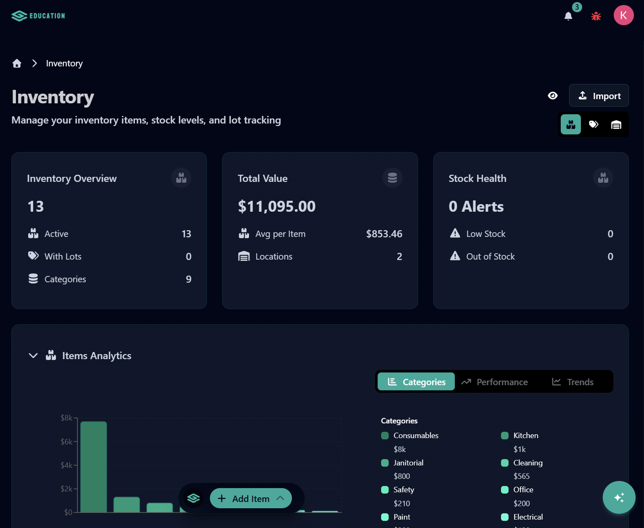Click the Inventory breadcrumb link

(64, 63)
